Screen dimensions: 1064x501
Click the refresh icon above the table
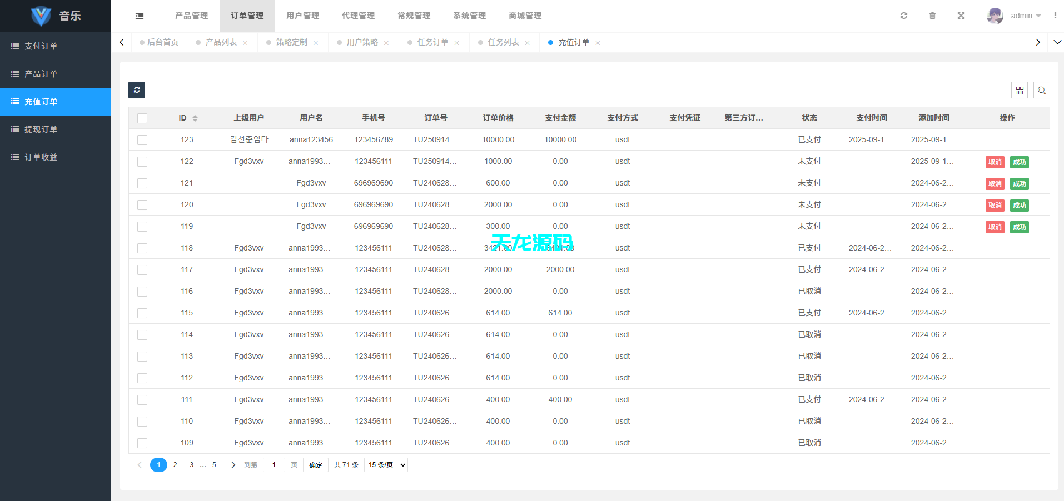tap(137, 89)
